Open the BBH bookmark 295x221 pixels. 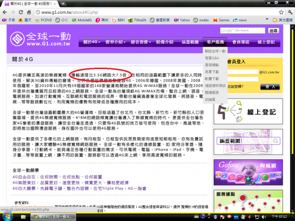coord(118,20)
